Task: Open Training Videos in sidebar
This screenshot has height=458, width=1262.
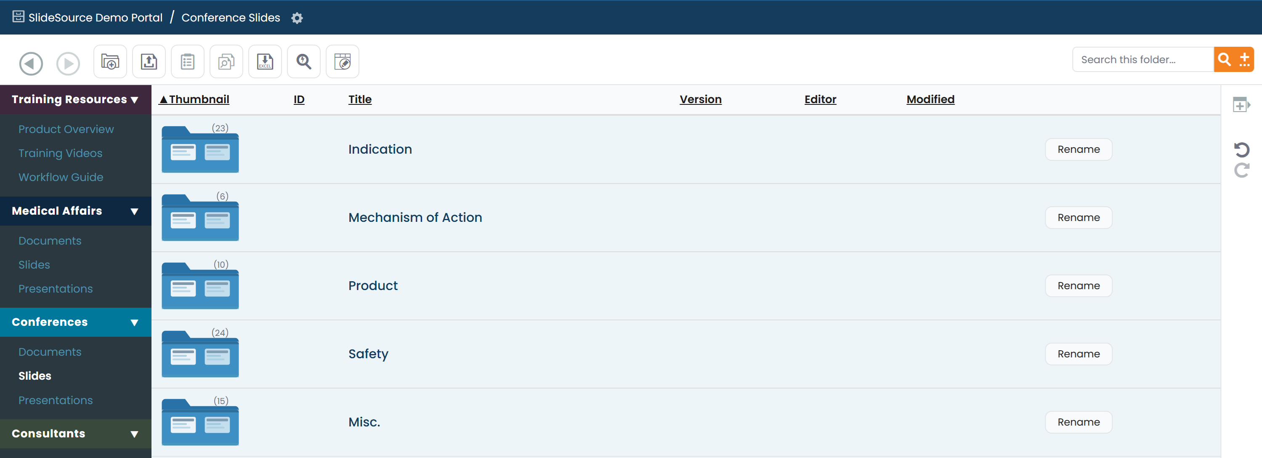Action: (60, 153)
